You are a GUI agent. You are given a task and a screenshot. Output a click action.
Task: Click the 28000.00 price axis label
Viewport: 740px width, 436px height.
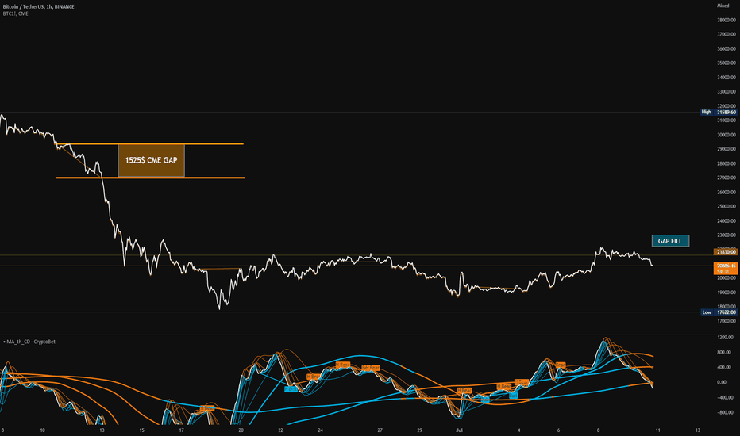[x=727, y=163]
